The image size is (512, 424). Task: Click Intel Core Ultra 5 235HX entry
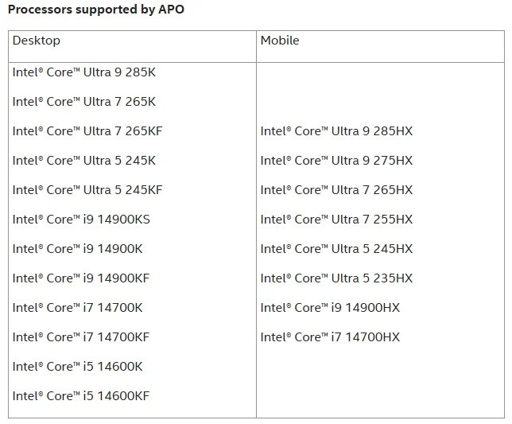tap(336, 278)
